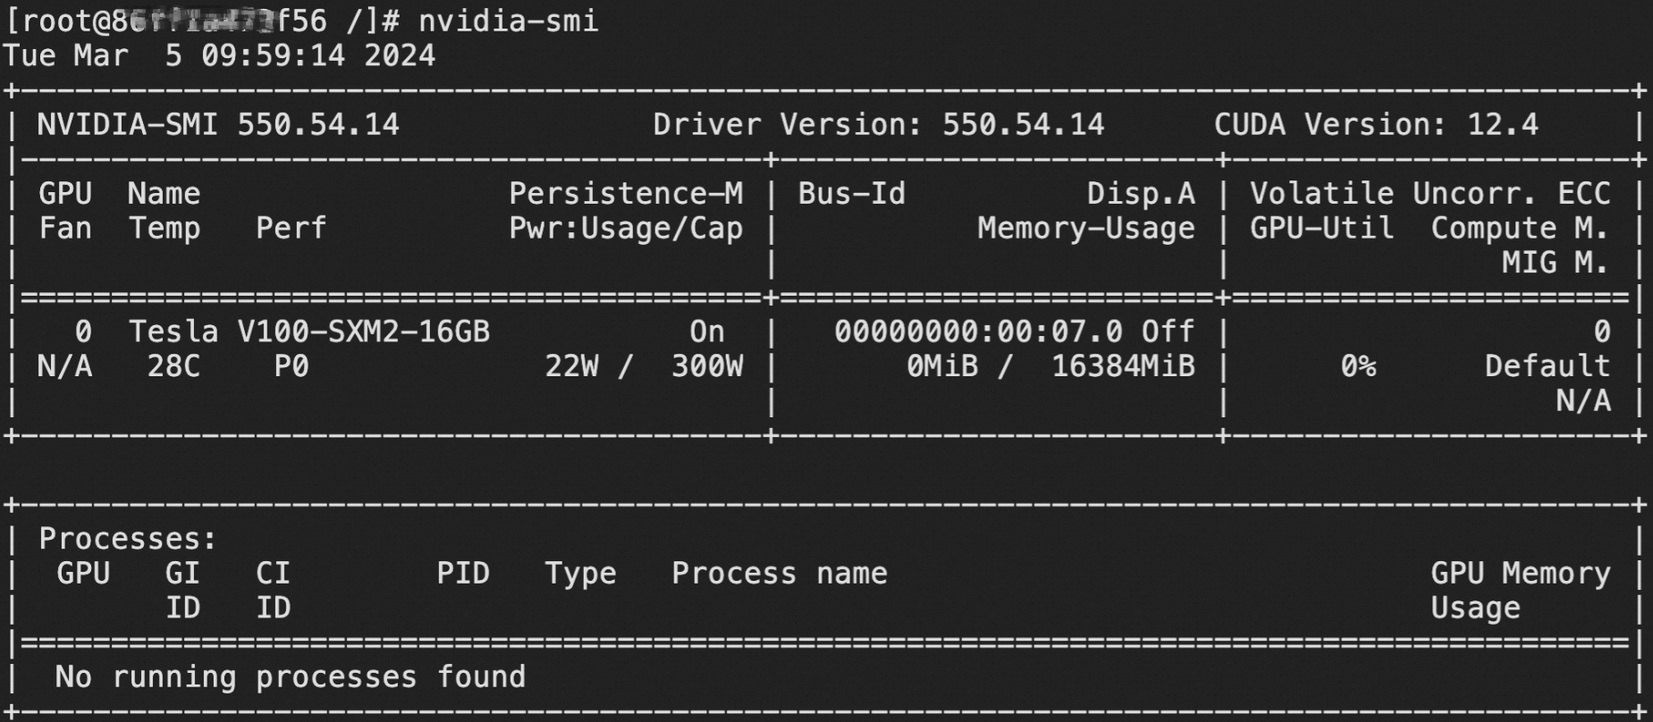Click the nvidia-smi command text
This screenshot has height=722, width=1653.
click(508, 21)
